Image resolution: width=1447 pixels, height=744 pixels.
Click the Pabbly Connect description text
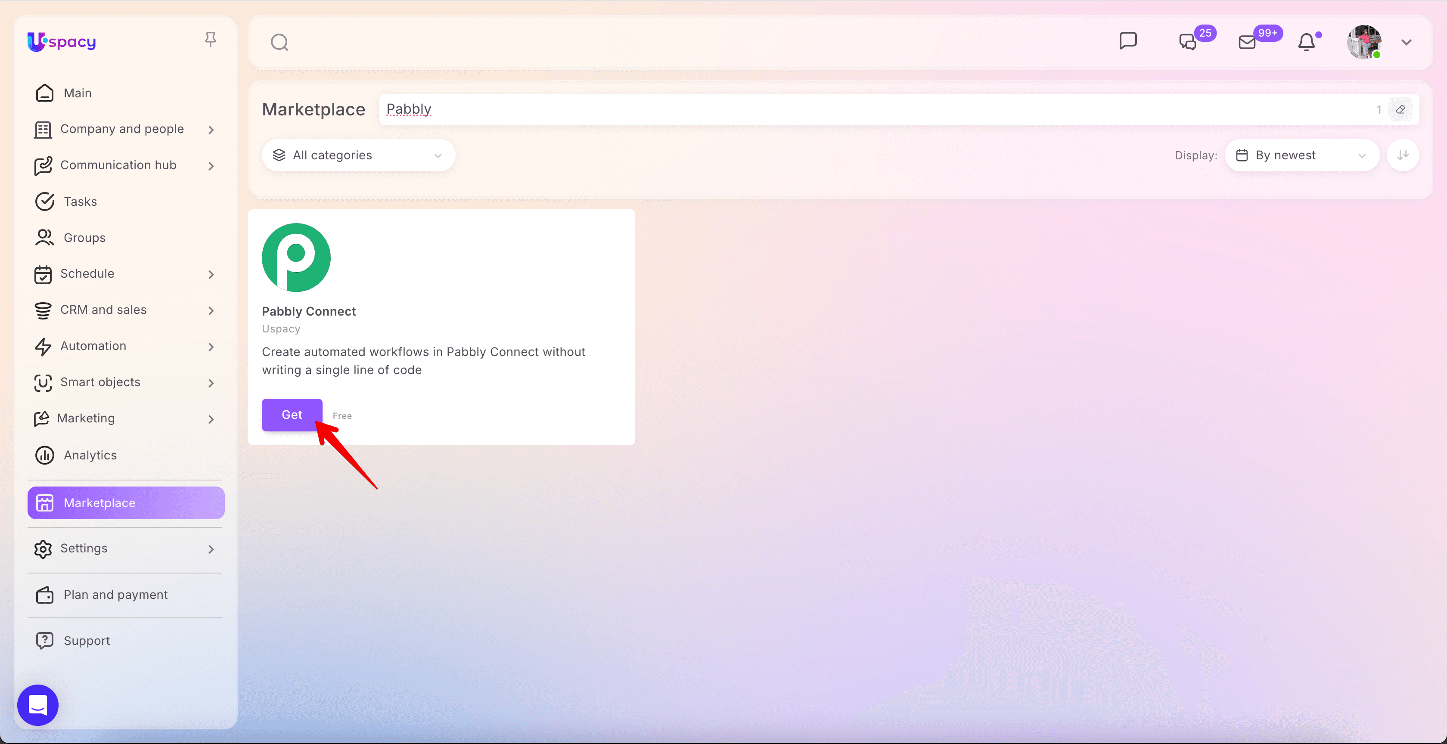click(423, 360)
